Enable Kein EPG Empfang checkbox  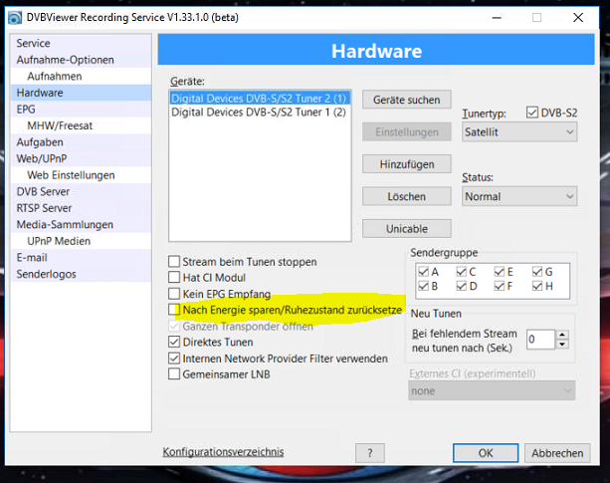click(174, 294)
